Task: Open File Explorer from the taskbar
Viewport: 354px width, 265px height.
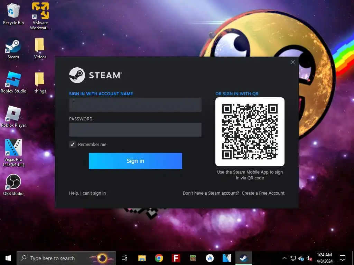Action: pyautogui.click(x=142, y=258)
